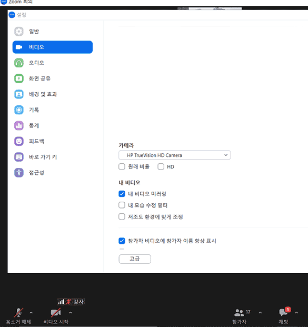Click the 채팅 label in toolbar

pyautogui.click(x=283, y=322)
